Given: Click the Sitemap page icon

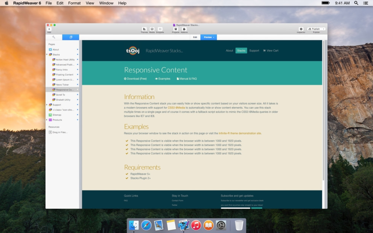Looking at the screenshot, I should click(x=50, y=115).
